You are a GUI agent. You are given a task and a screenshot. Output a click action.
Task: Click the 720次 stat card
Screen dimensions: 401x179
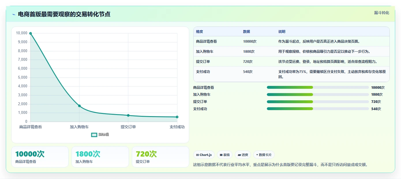tap(160, 157)
